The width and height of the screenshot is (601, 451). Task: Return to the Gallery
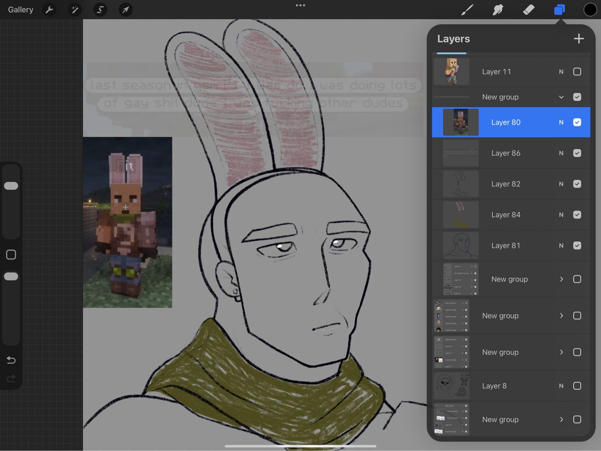(x=20, y=10)
